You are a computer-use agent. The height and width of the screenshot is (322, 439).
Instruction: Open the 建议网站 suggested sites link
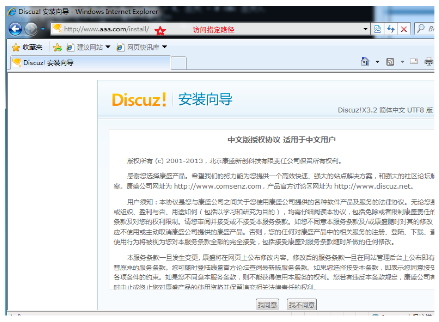coord(88,47)
